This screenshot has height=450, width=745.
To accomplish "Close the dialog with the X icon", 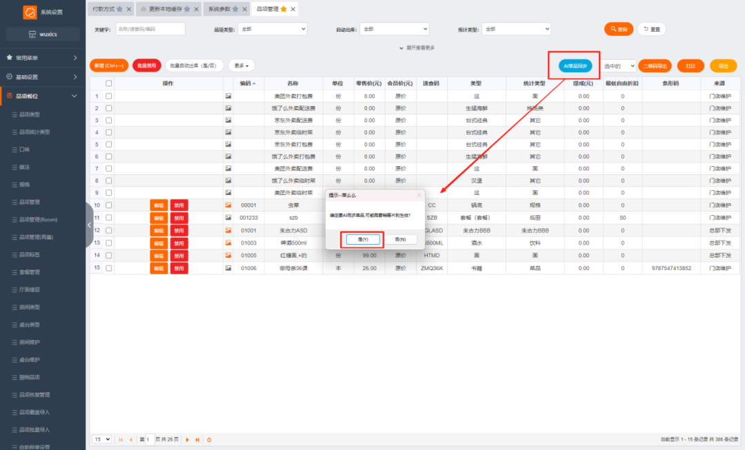I will coord(419,195).
